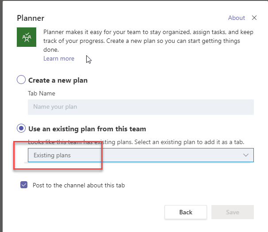Click the Create a new plan label text
The image size is (268, 232).
[x=58, y=80]
